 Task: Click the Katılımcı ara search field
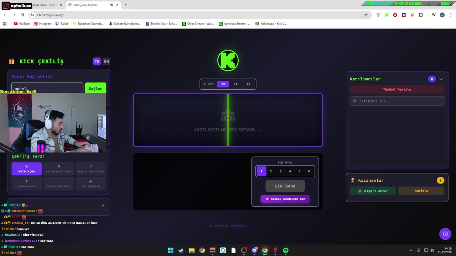point(397,101)
